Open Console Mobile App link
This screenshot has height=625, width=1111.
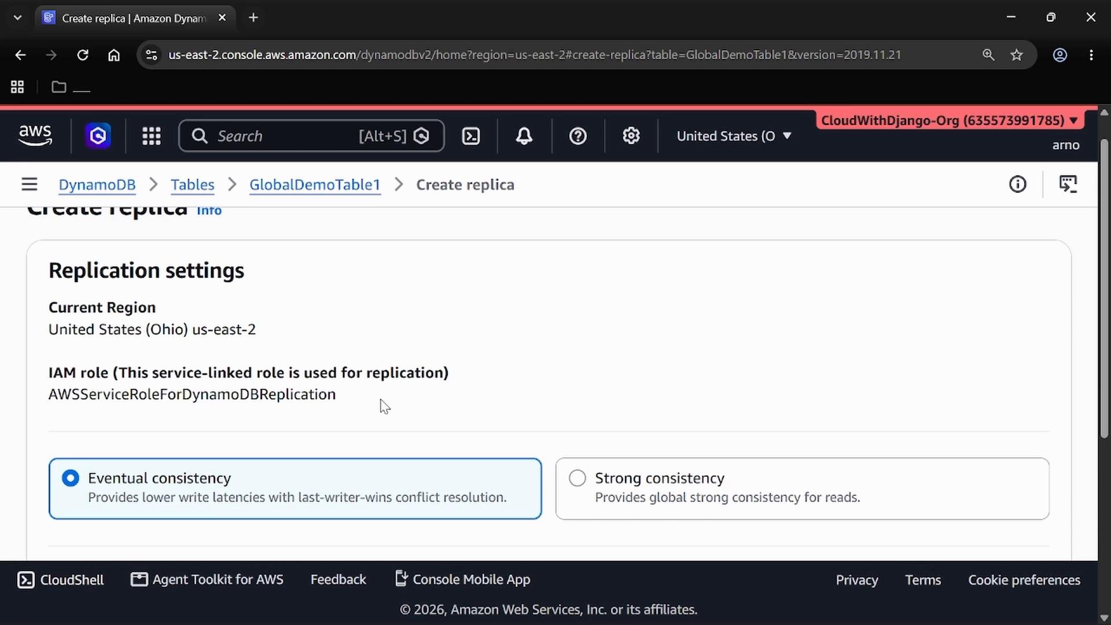click(462, 580)
